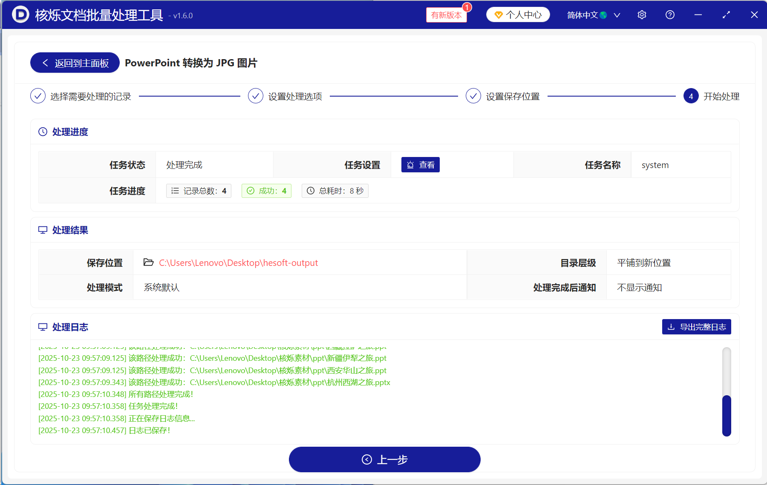Image resolution: width=767 pixels, height=485 pixels.
Task: Click the log panel vertical scrollbar thumb
Action: coord(727,416)
